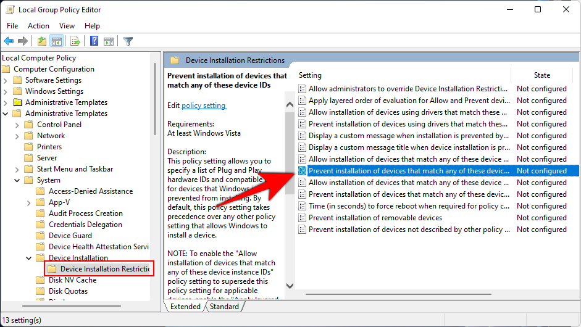Screen dimensions: 581x327
Task: Select Computer Configuration in the tree
Action: point(54,69)
